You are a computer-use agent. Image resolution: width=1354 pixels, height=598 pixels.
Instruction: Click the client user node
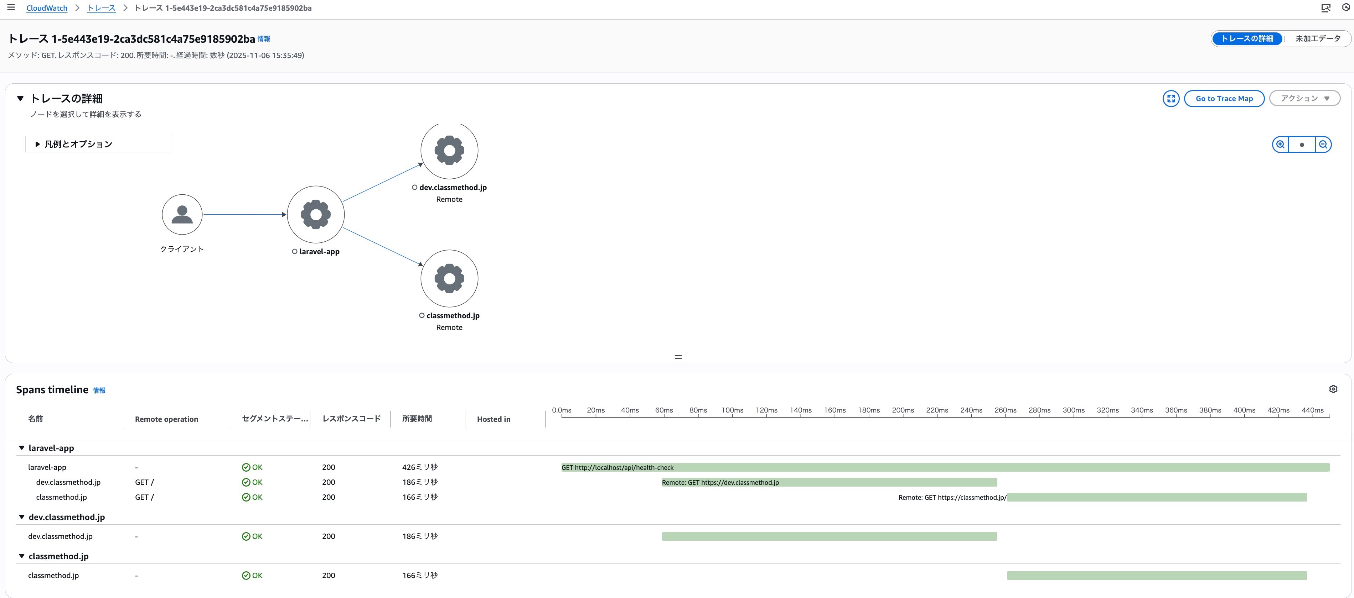pyautogui.click(x=182, y=214)
